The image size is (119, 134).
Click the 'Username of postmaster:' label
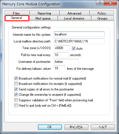point(35,62)
